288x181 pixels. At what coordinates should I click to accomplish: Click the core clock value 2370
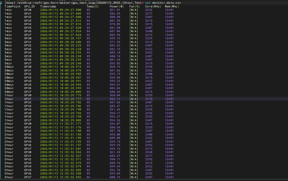(x=149, y=99)
